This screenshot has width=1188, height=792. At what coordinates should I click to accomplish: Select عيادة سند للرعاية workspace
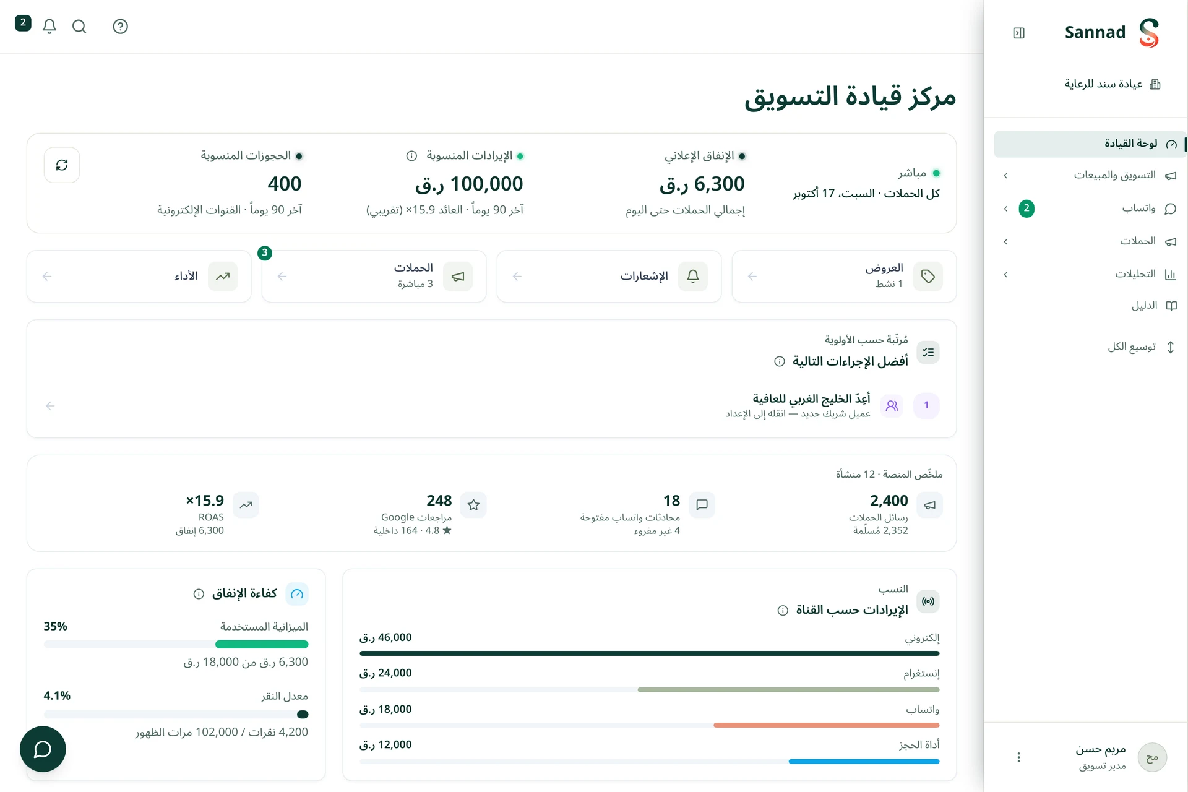pyautogui.click(x=1113, y=84)
